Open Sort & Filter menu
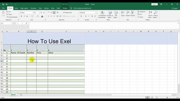The image size is (180, 101). [150, 15]
